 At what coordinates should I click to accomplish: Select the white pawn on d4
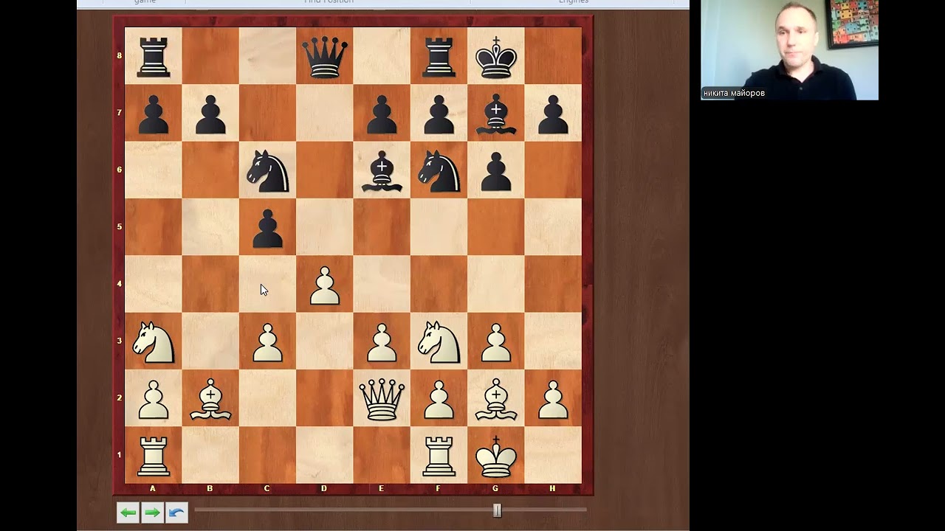tap(325, 285)
